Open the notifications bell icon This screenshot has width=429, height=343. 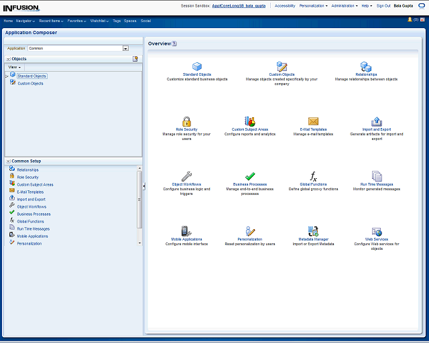coord(410,19)
